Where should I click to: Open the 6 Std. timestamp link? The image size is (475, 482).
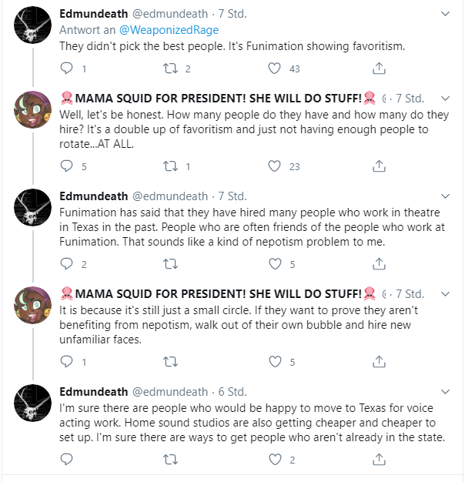point(232,392)
